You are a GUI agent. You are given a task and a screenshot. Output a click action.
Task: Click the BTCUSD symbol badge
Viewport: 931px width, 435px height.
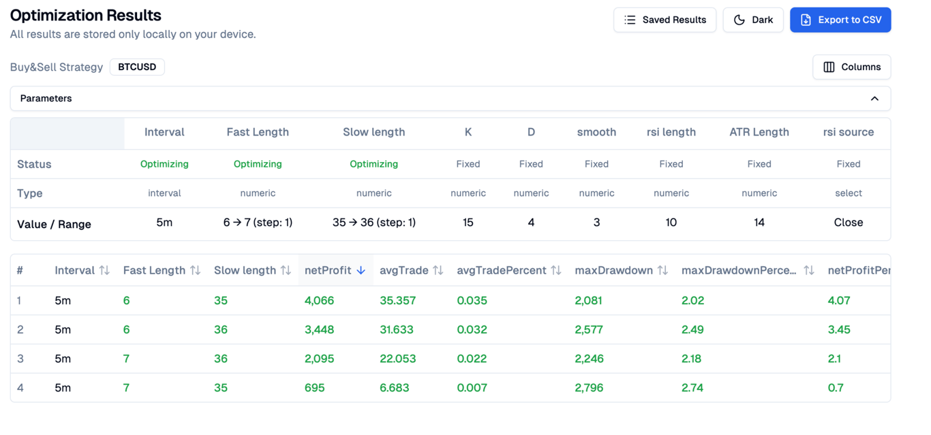tap(137, 67)
